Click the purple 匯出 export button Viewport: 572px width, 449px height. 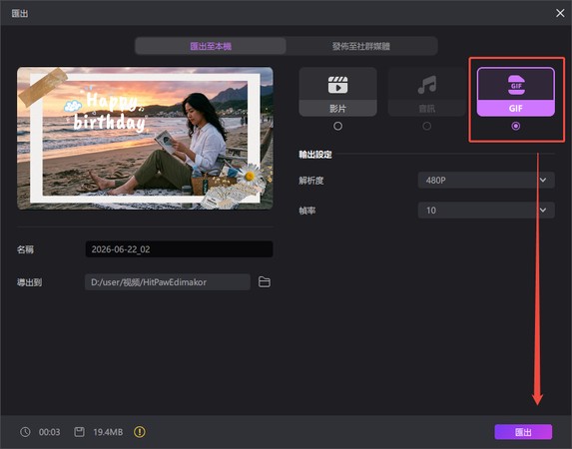pyautogui.click(x=523, y=432)
